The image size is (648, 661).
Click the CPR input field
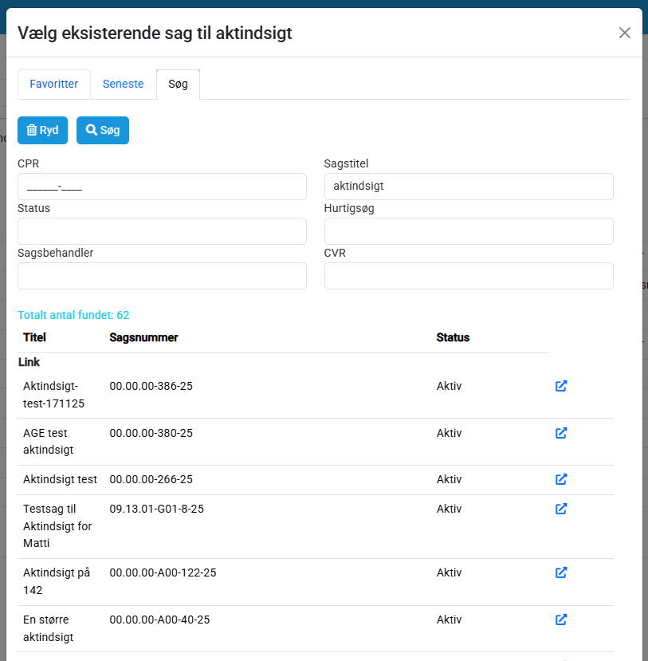162,187
